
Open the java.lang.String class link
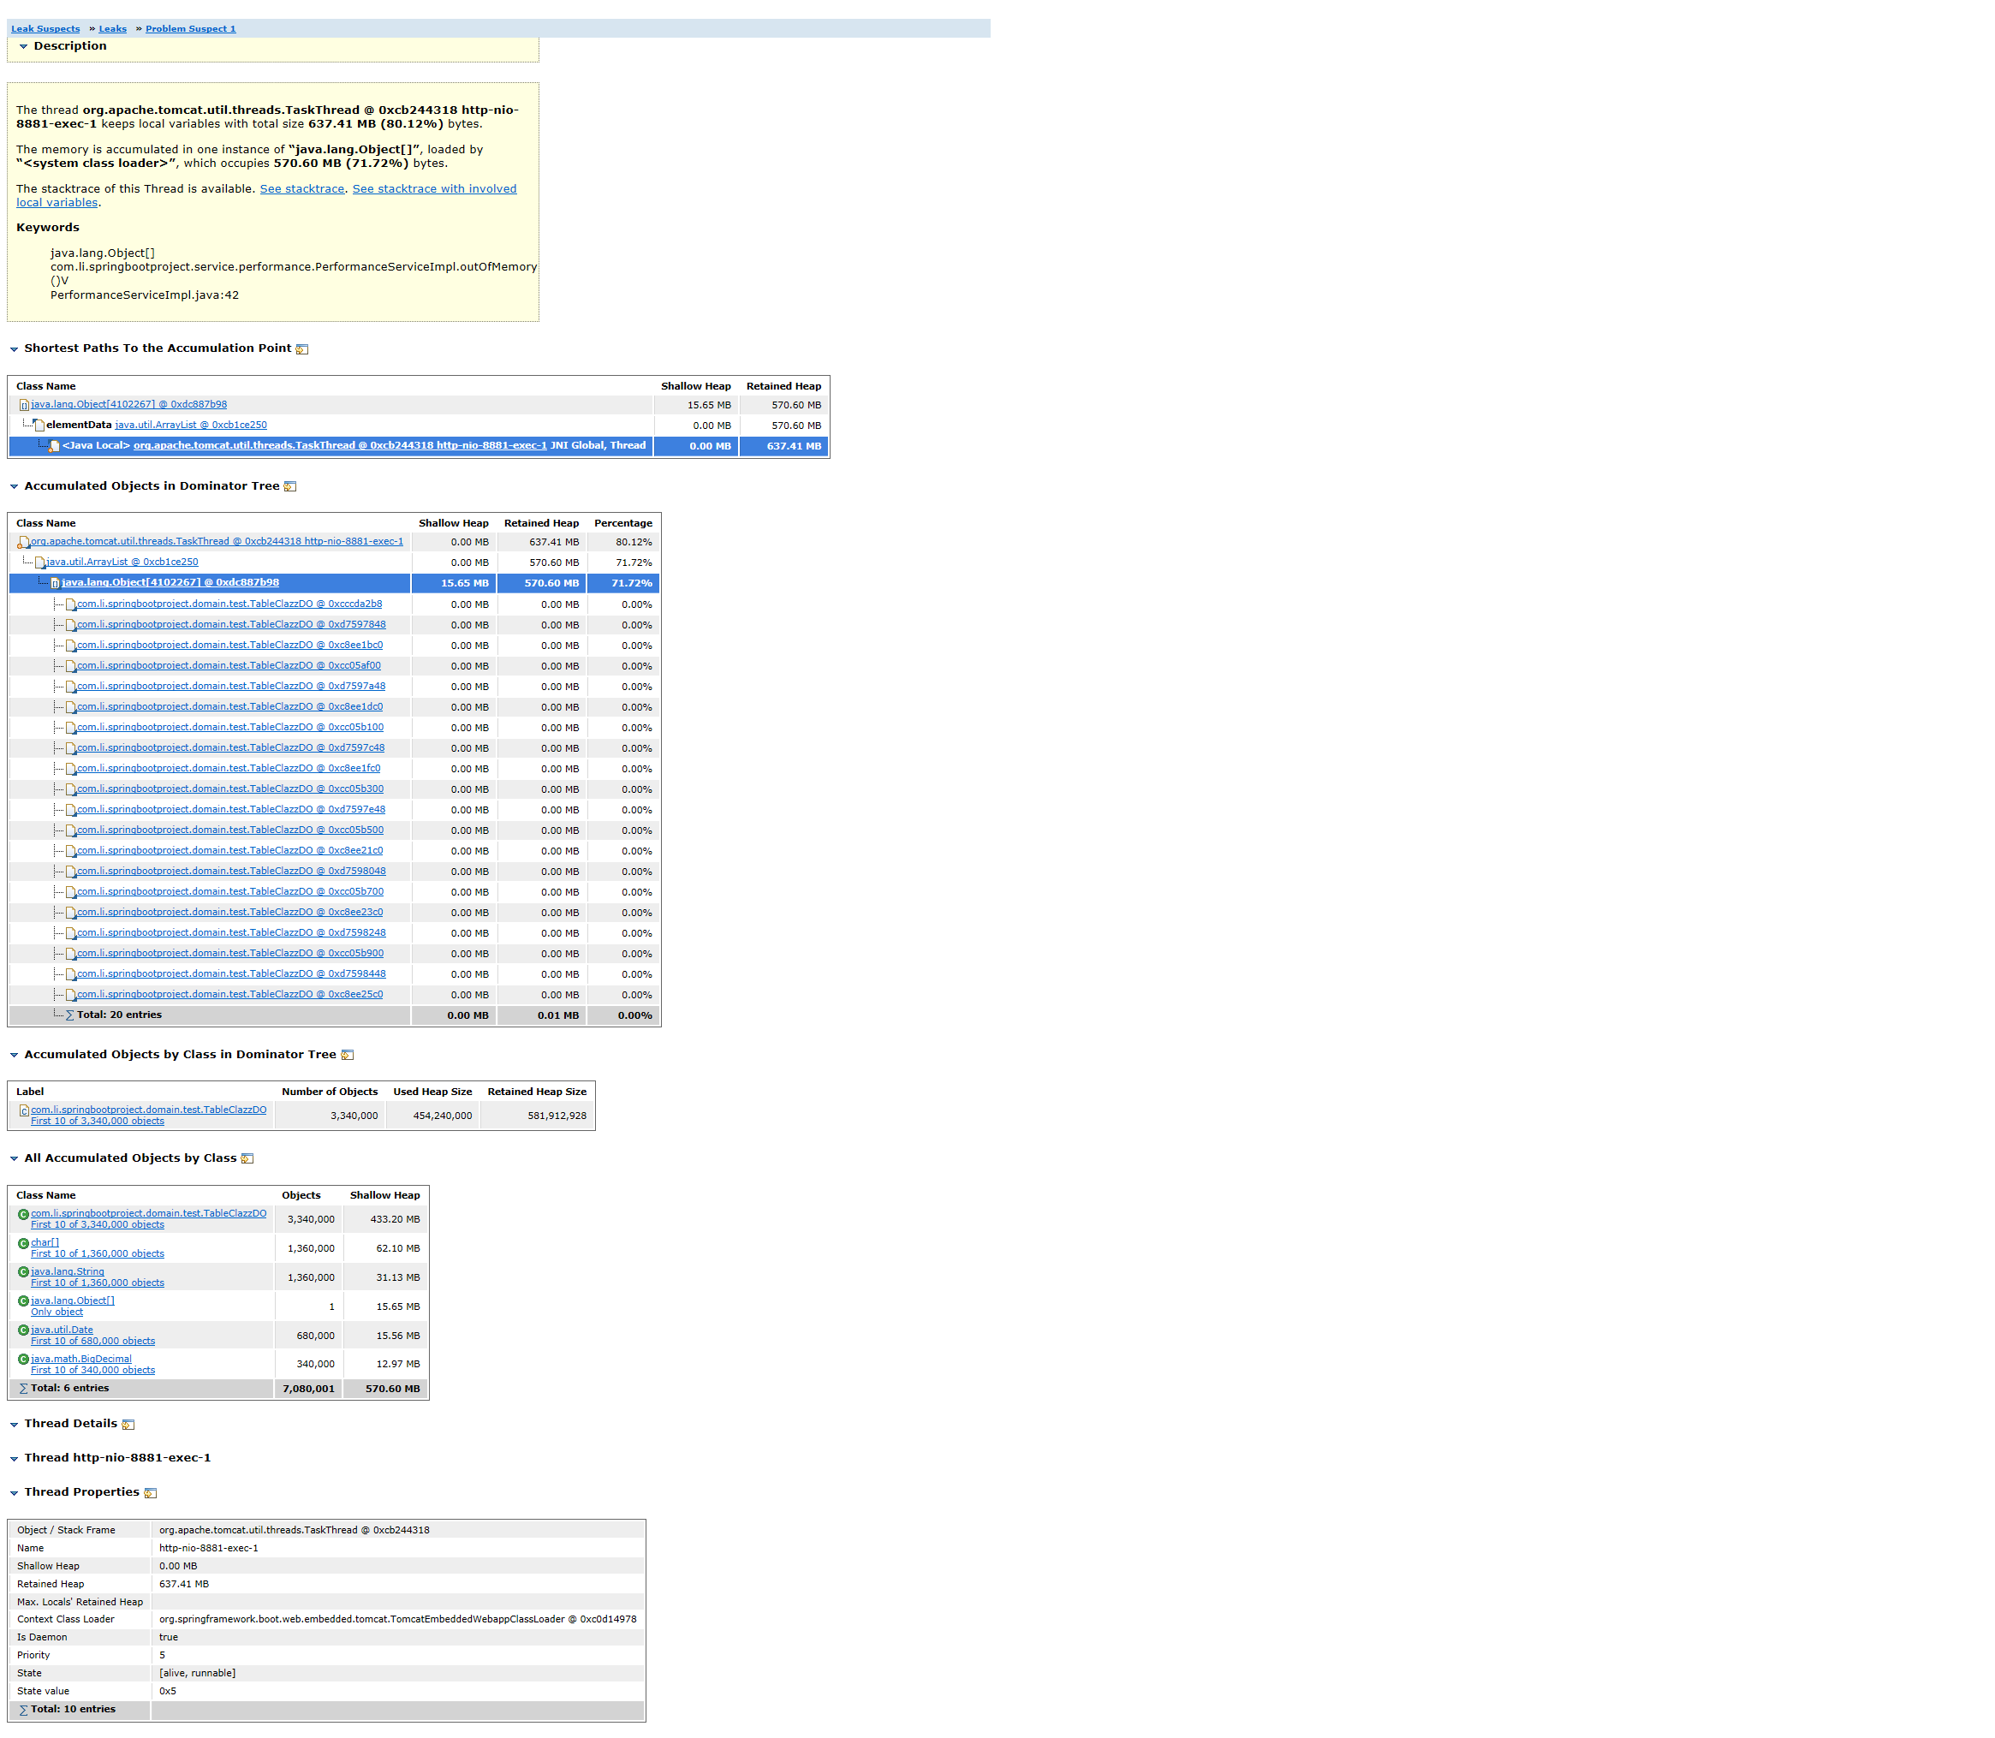point(67,1271)
